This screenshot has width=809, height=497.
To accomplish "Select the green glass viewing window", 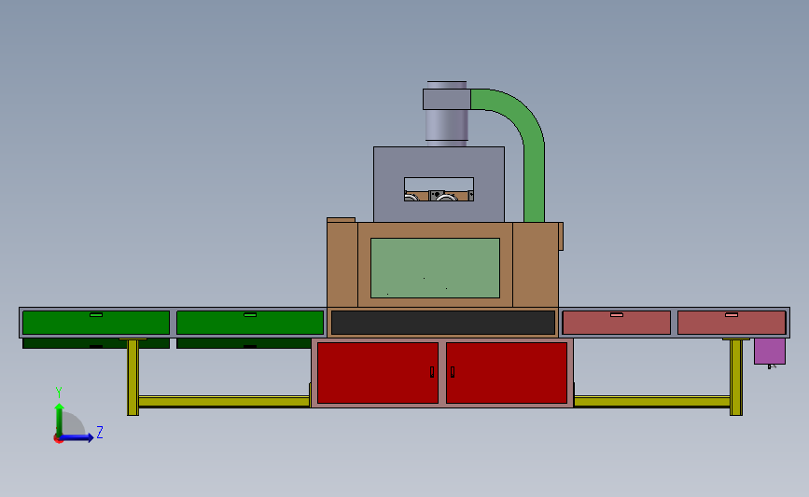I will click(x=435, y=268).
